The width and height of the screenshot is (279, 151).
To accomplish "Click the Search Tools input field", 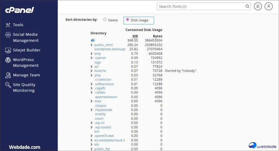I will click(201, 6).
